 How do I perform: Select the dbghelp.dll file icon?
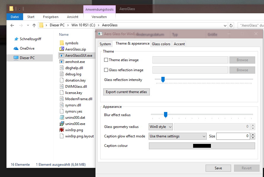[62, 68]
